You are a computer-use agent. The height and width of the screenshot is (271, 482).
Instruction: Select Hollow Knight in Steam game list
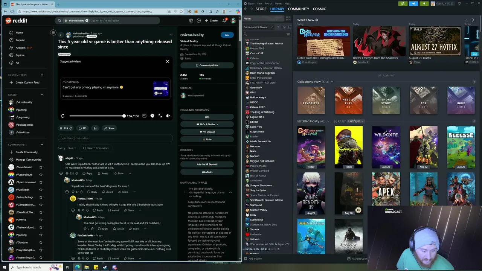(x=258, y=97)
